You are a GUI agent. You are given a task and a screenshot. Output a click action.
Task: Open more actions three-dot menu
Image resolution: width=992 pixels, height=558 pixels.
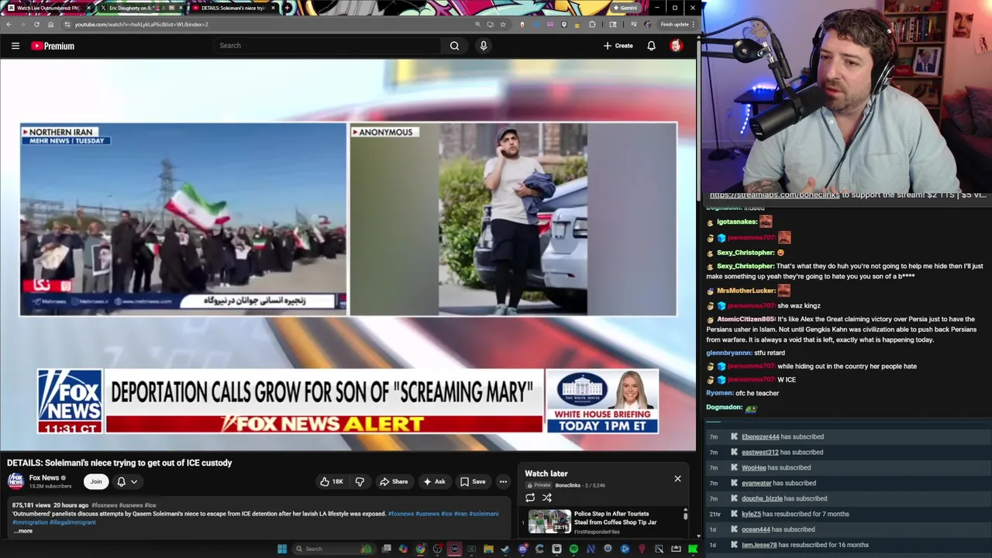[x=503, y=482]
